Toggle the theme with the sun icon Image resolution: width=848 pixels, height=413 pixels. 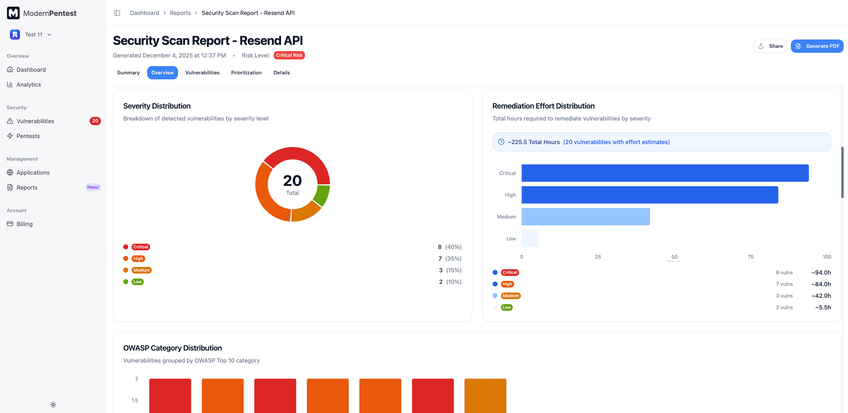[53, 405]
